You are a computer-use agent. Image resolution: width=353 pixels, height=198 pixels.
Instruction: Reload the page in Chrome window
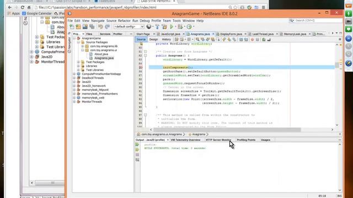coord(22,7)
